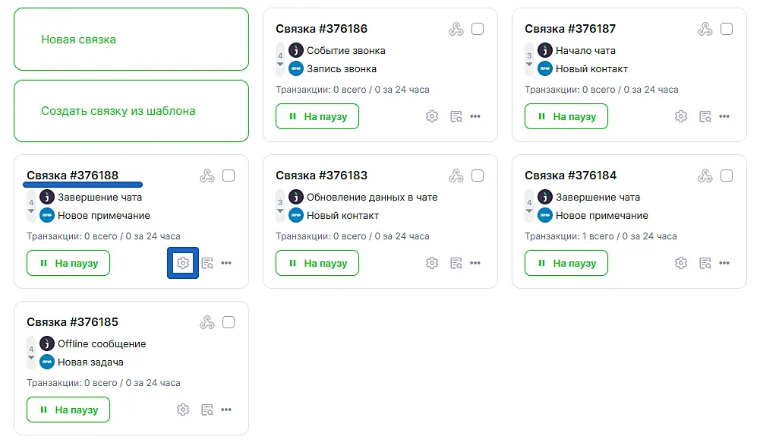Open log icon for Связка #376184
This screenshot has width=760, height=443.
pos(705,263)
